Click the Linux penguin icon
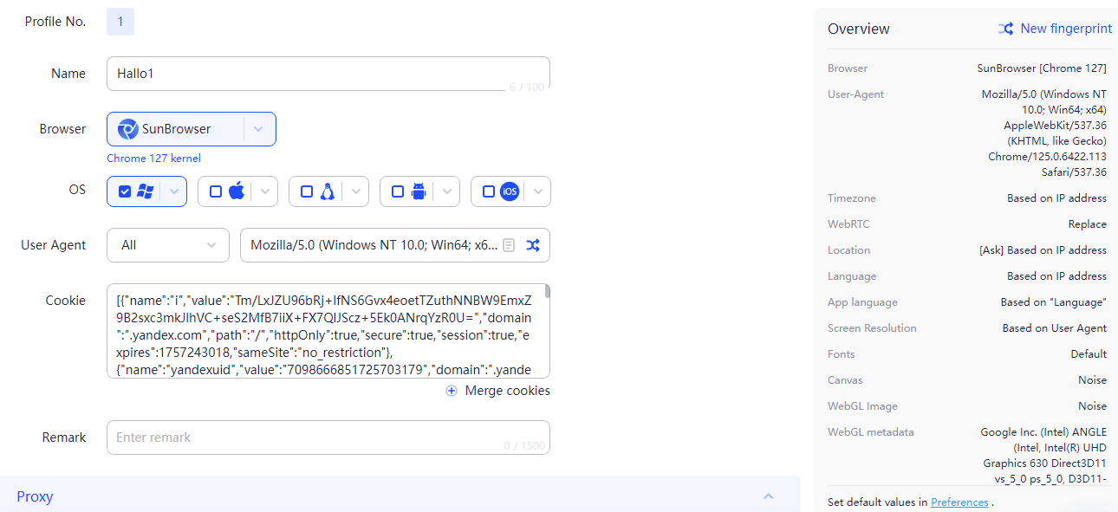 (x=328, y=191)
